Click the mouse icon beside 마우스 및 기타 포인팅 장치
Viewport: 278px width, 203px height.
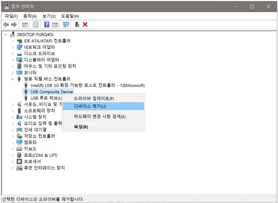(19, 66)
